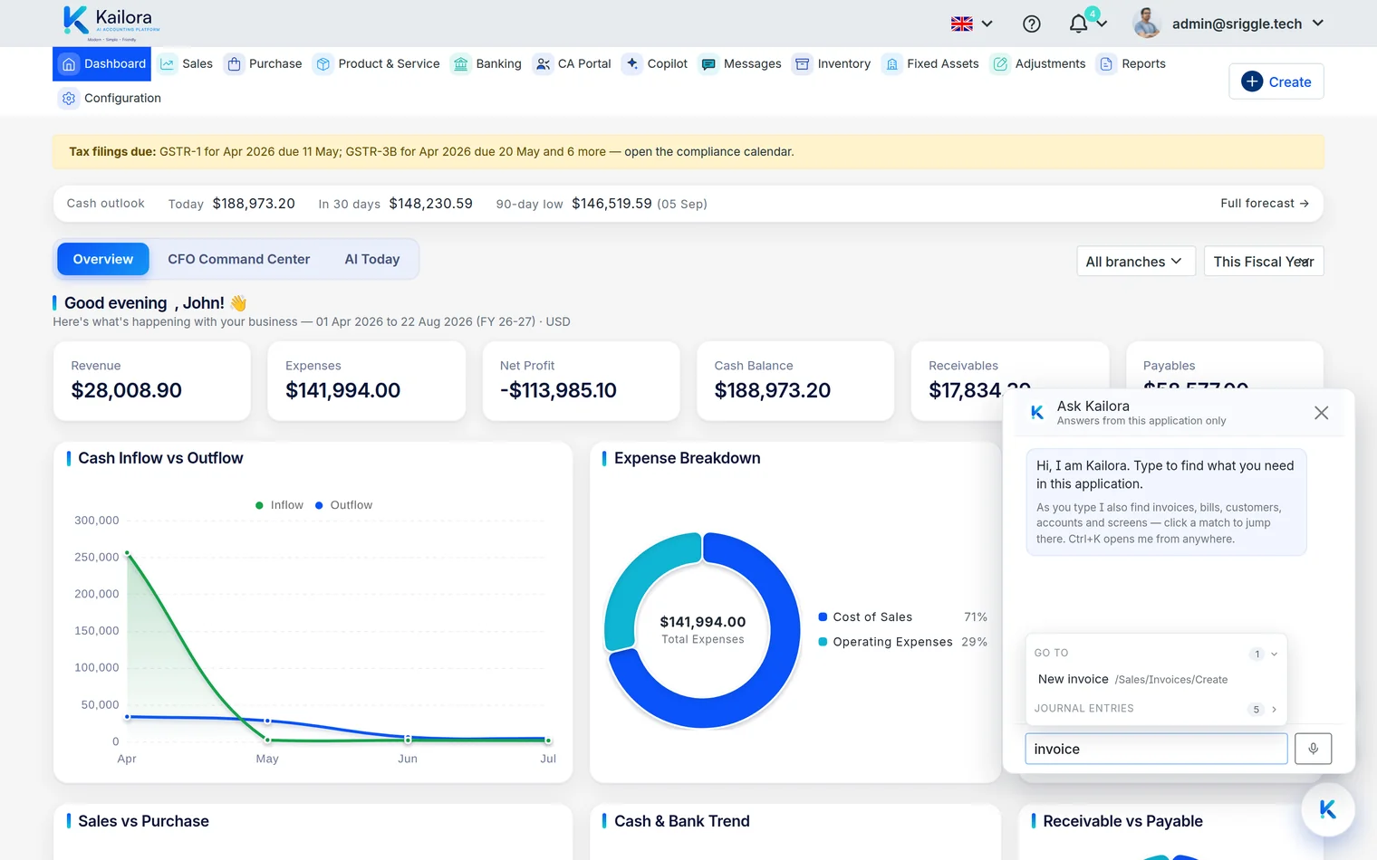1377x860 pixels.
Task: Click the microphone button beside the invoice field
Action: click(x=1313, y=749)
